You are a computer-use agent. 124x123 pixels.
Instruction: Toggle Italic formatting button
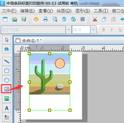pyautogui.click(x=112, y=30)
